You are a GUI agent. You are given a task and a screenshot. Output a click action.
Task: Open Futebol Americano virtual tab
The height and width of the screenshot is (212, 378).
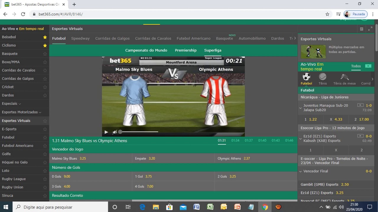coord(193,38)
